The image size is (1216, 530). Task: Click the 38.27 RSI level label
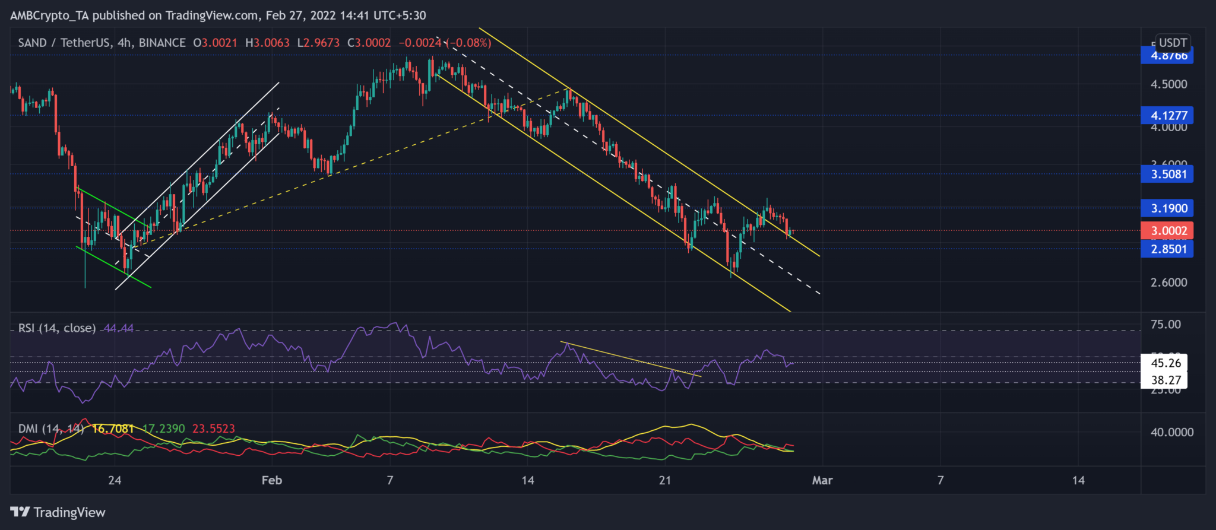coord(1165,380)
